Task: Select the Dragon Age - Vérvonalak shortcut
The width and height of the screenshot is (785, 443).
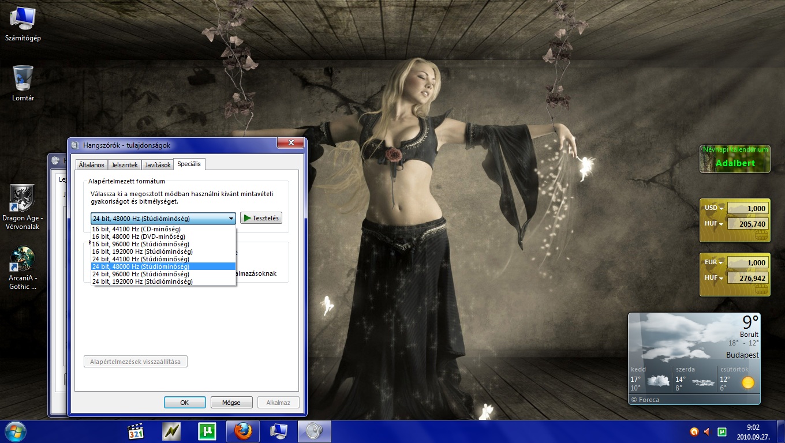Action: tap(23, 207)
